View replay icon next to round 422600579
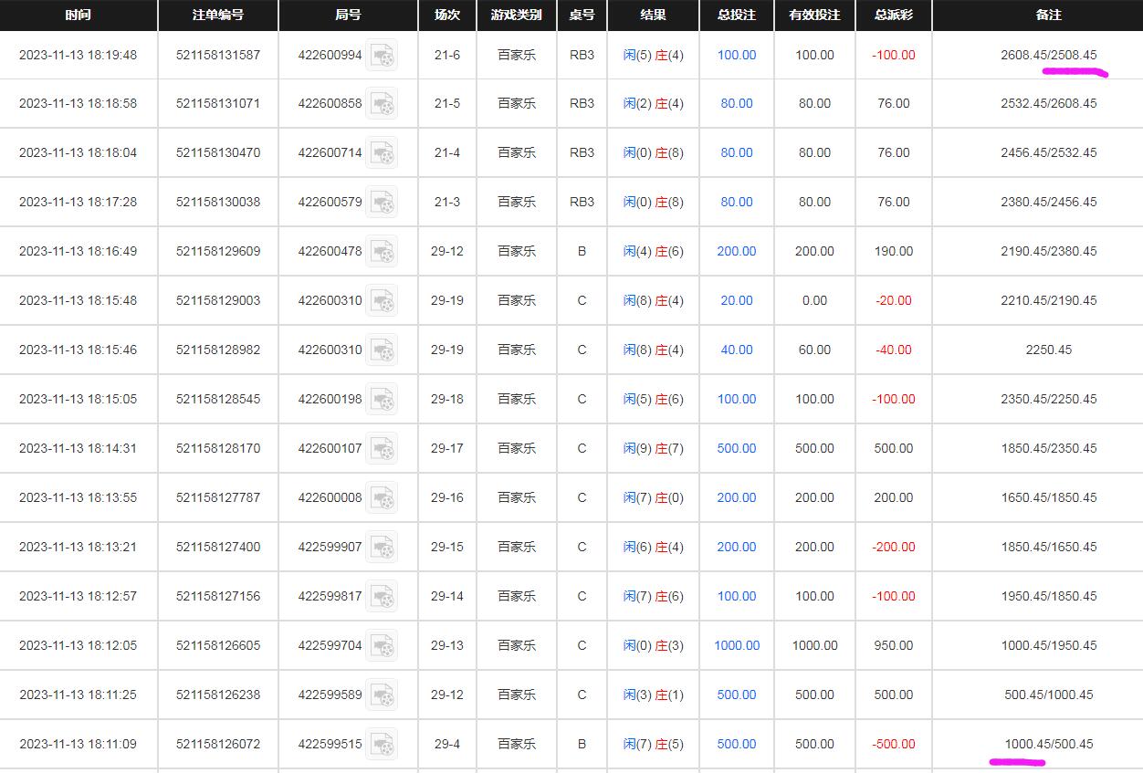This screenshot has height=773, width=1143. [x=382, y=203]
